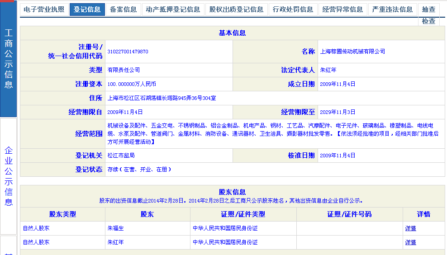Open the 电子营业执照 tab
The image size is (447, 255).
point(44,9)
